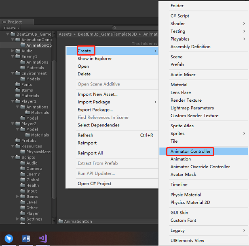Expand the Items folder under Scripts
The width and height of the screenshot is (249, 246).
coord(17,197)
